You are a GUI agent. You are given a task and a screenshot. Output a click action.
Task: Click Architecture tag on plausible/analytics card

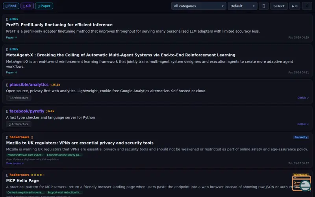coord(19,98)
